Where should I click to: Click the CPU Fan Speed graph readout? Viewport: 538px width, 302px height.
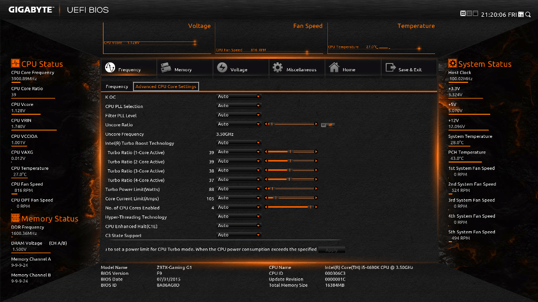[x=241, y=50]
